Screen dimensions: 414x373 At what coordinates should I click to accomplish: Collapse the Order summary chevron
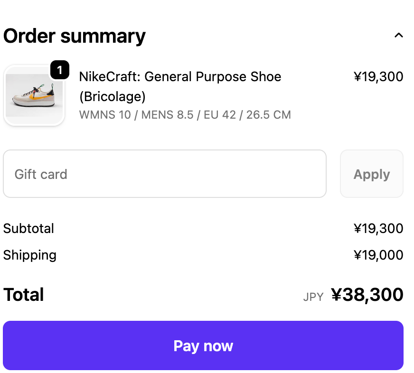(x=399, y=35)
